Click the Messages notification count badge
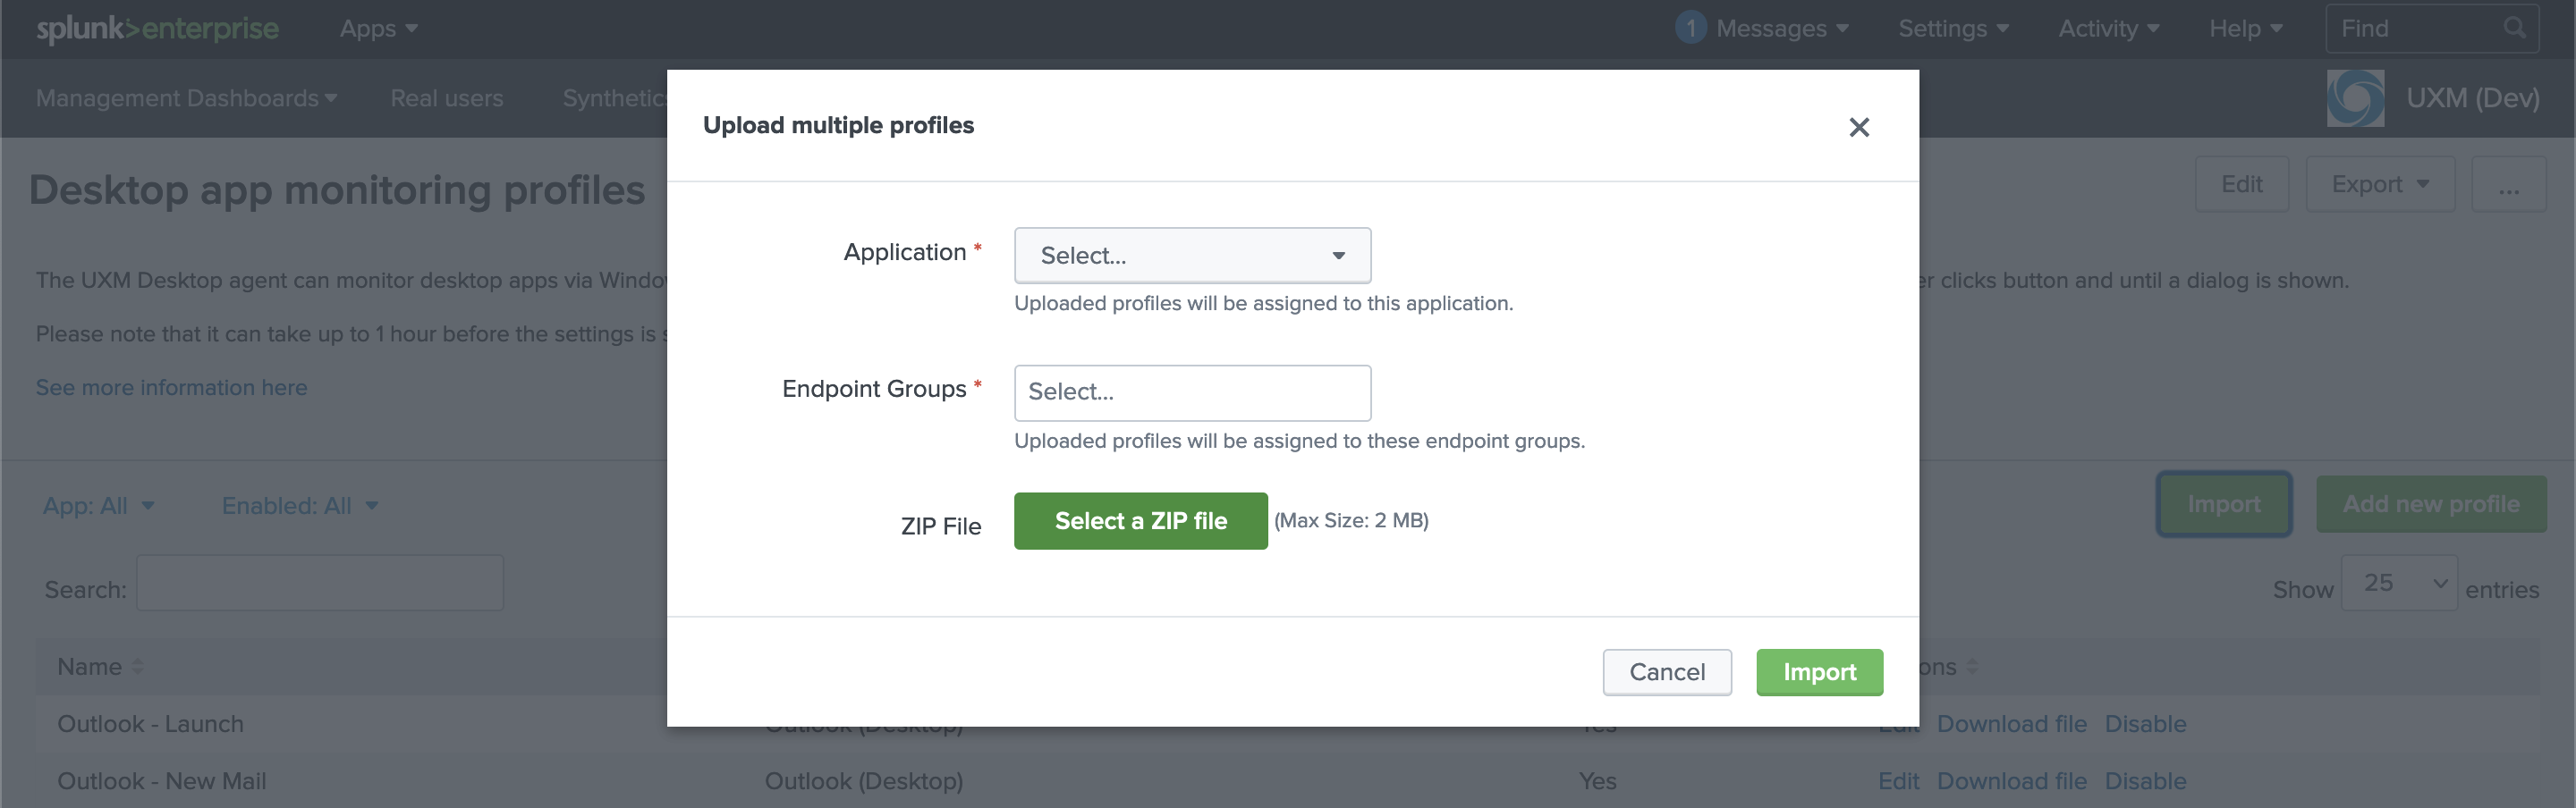Screen dimensions: 2576x808 point(1690,28)
